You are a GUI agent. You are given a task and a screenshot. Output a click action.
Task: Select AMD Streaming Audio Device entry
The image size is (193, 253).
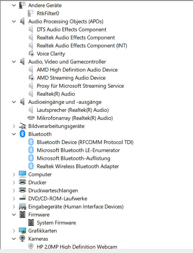[x=71, y=78]
